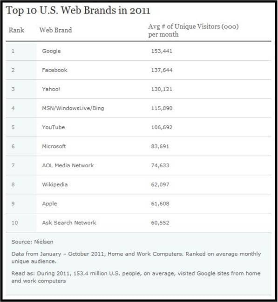
Task: Select the Wikipedia row label
Action: [x=55, y=184]
